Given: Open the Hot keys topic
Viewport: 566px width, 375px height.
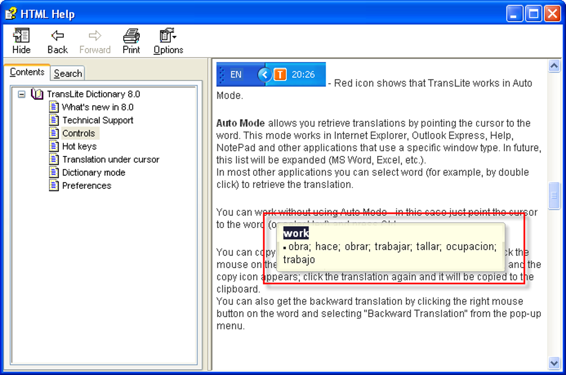Looking at the screenshot, I should click(79, 146).
